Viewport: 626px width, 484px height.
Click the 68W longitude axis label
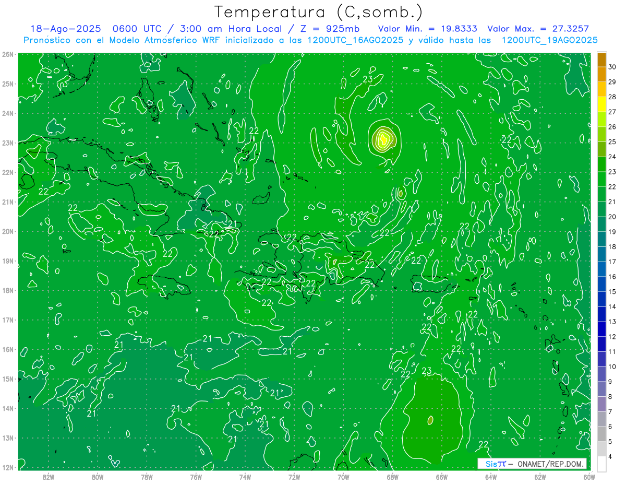coord(392,476)
